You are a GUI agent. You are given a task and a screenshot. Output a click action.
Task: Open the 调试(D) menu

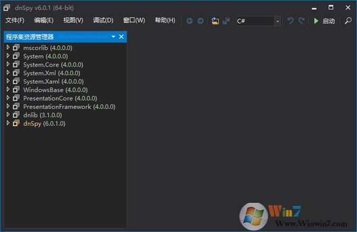(103, 20)
